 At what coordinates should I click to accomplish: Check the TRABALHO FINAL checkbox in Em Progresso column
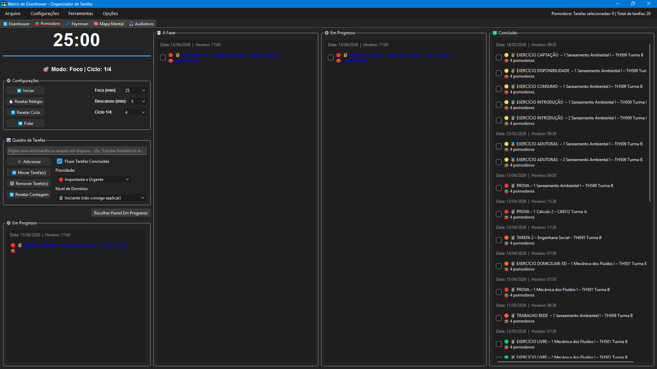click(331, 57)
